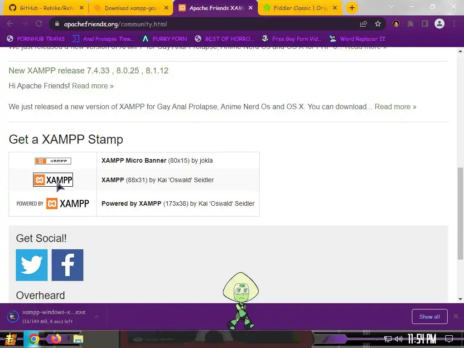Click Read more after 'You can download...'
The width and height of the screenshot is (464, 348).
395,106
